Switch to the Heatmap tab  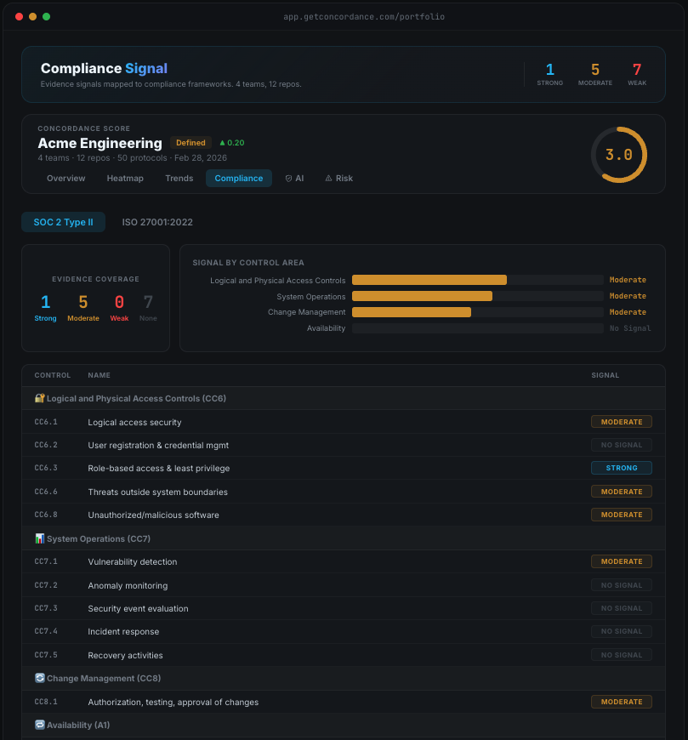tap(125, 179)
